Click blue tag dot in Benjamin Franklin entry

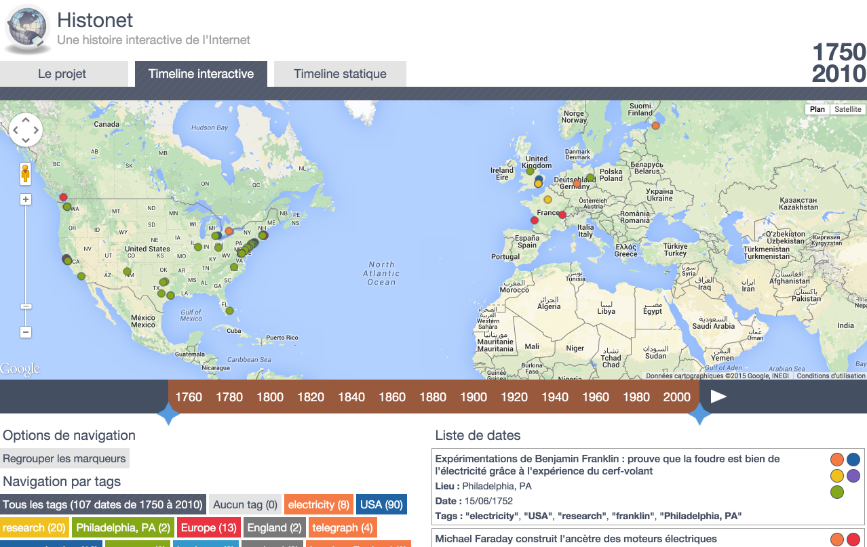pos(853,459)
